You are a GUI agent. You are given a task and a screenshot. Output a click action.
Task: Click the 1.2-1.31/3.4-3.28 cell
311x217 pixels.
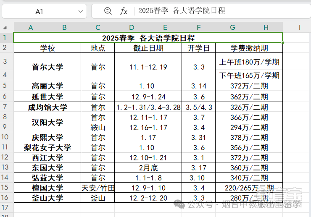pyautogui.click(x=148, y=107)
